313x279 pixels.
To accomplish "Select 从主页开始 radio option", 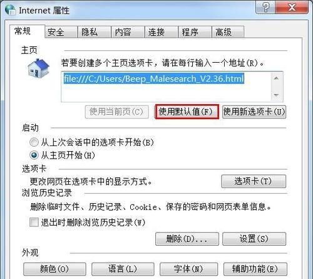I will [34, 155].
